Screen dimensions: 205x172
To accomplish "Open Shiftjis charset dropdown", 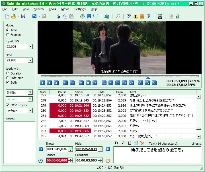I will point(30,92).
